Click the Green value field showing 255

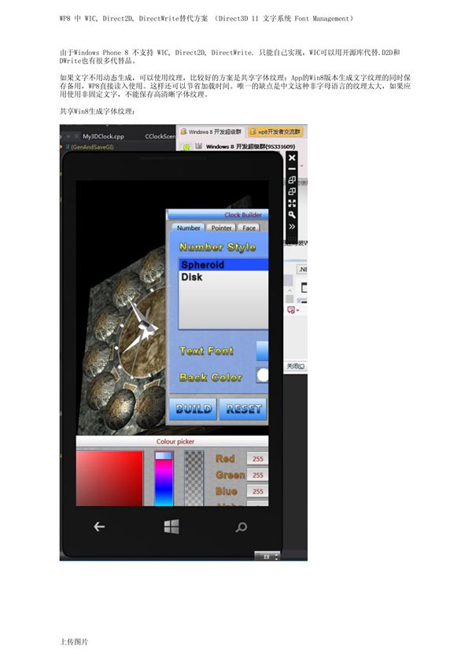point(257,475)
